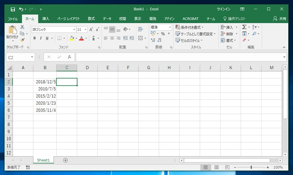The width and height of the screenshot is (293, 175).
Task: Select the Format Painter brush
Action: [x=22, y=40]
